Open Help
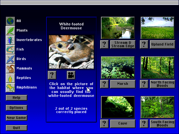Viewport: 179px width, 134px height. click(17, 98)
